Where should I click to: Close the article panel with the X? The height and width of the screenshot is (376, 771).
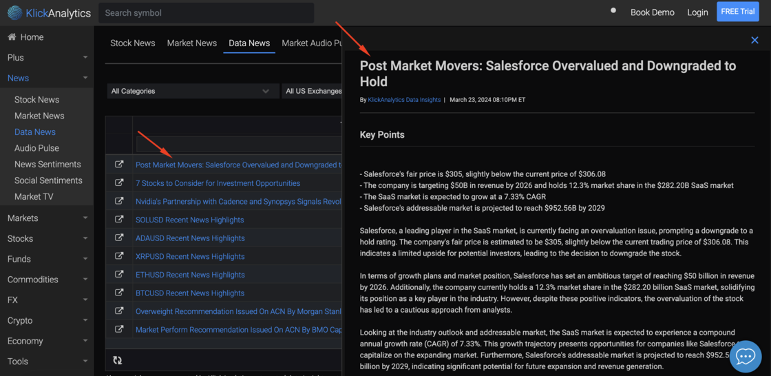[754, 41]
